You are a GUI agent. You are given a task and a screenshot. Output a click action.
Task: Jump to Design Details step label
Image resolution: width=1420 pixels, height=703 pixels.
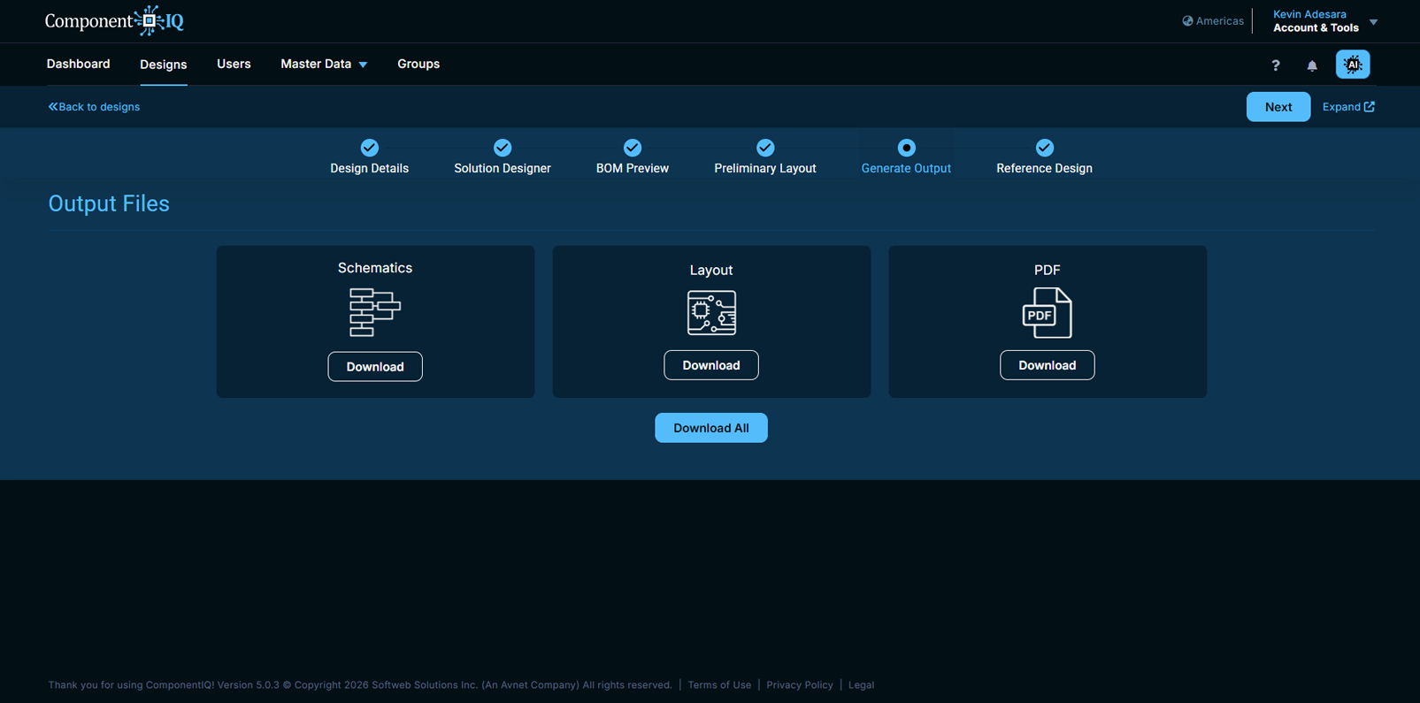click(370, 168)
